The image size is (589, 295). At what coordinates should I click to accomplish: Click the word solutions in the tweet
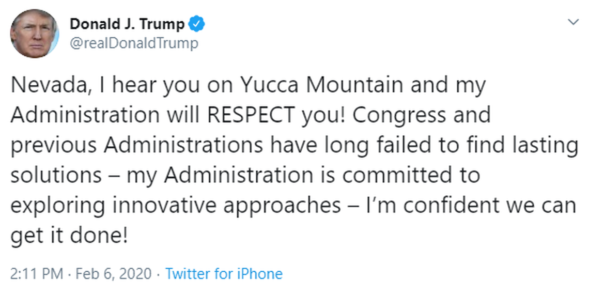(x=55, y=175)
